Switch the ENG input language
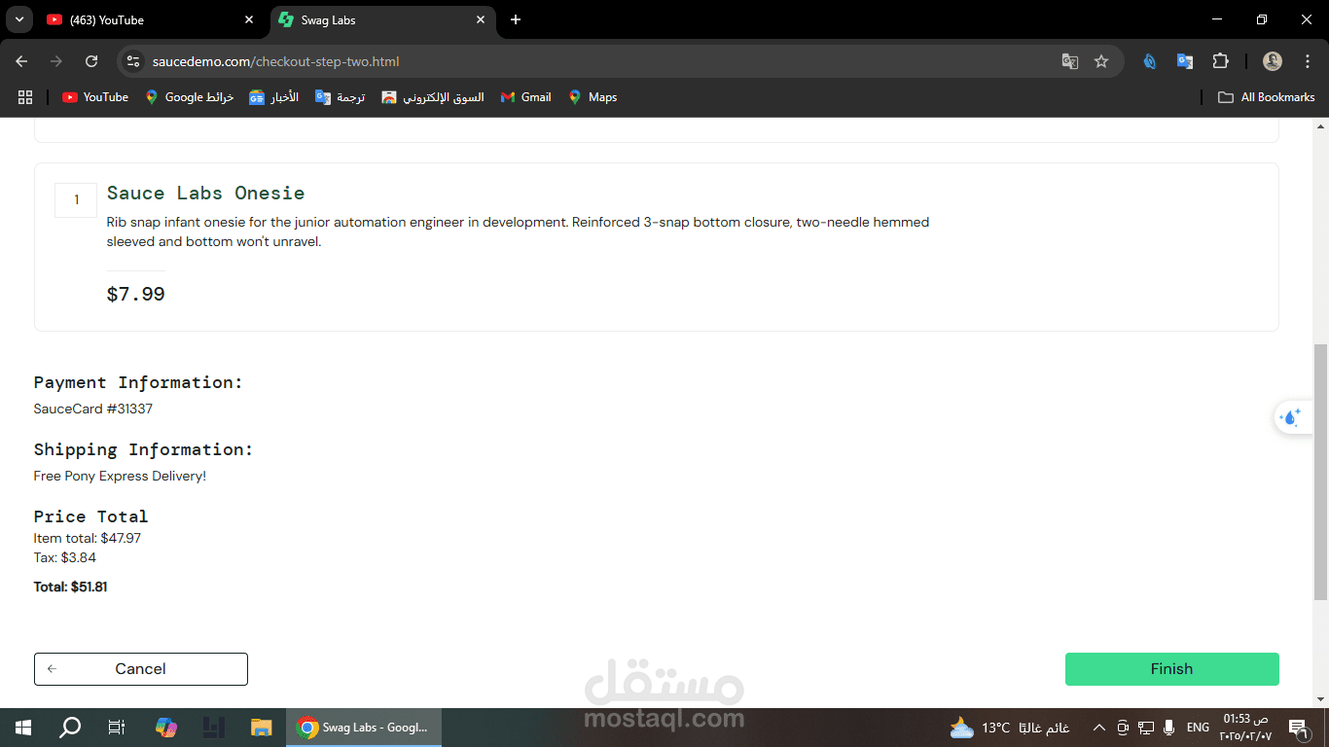Image resolution: width=1329 pixels, height=747 pixels. pyautogui.click(x=1199, y=728)
